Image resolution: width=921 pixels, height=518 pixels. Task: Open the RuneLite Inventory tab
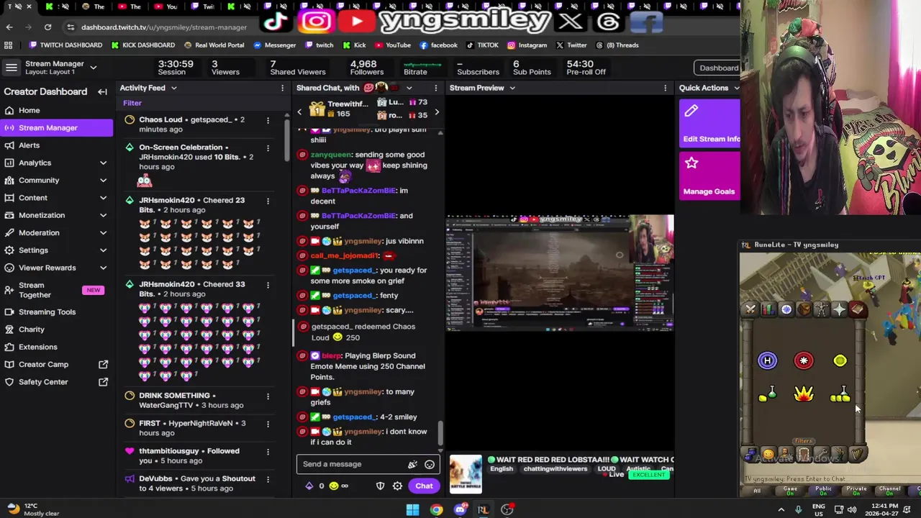pyautogui.click(x=804, y=309)
